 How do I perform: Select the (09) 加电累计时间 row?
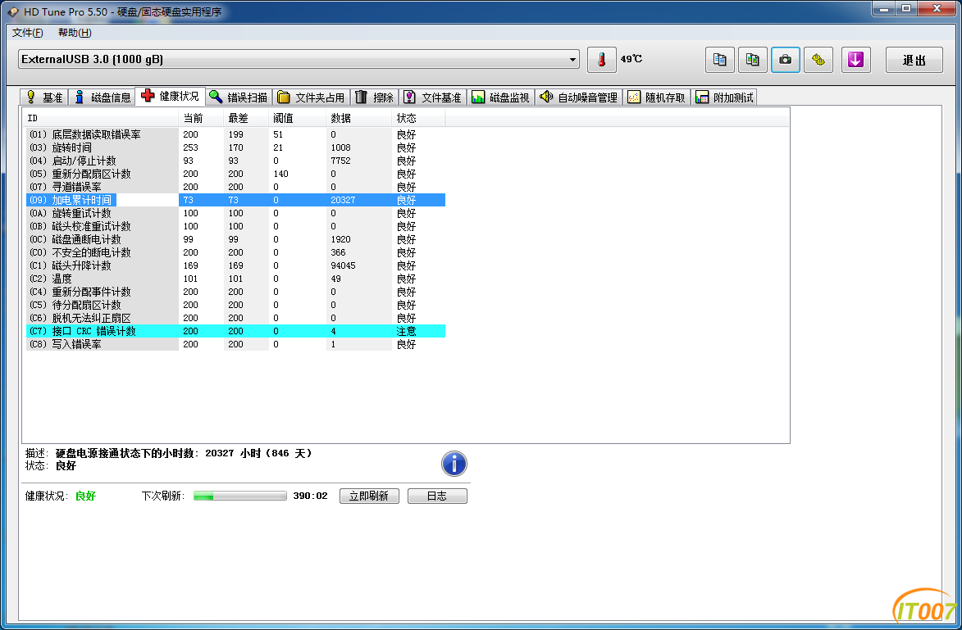(235, 200)
